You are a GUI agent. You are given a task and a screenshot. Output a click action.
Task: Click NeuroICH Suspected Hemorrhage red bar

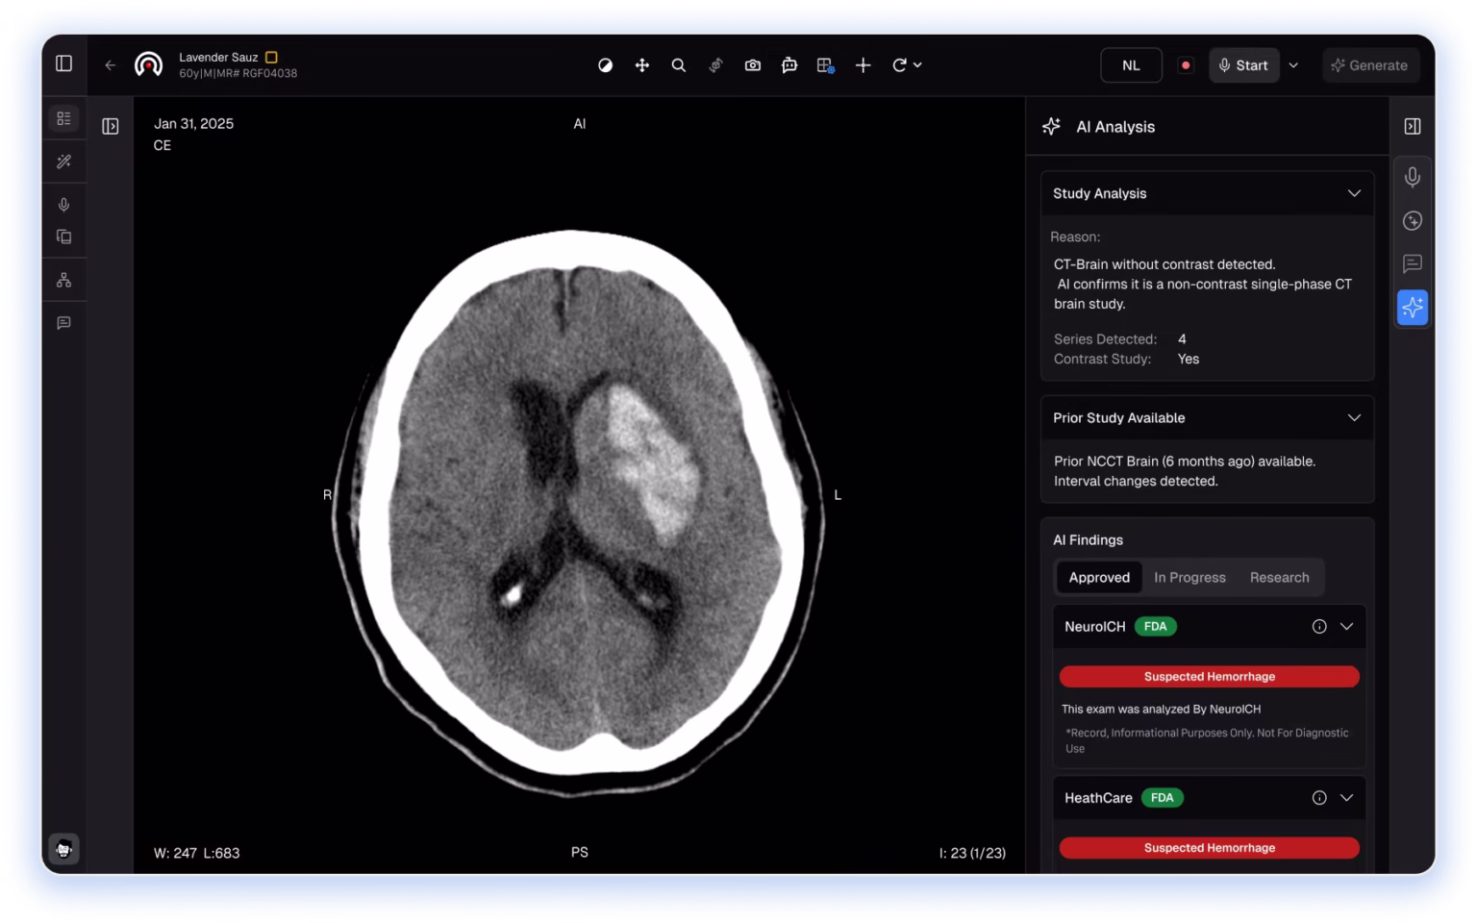[1209, 677]
